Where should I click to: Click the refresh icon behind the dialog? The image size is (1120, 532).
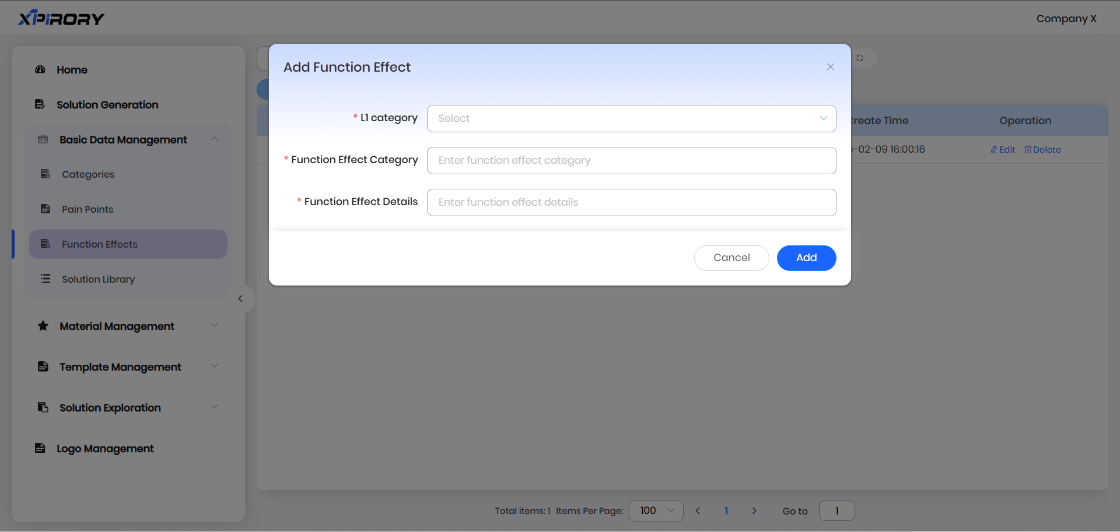pyautogui.click(x=860, y=58)
